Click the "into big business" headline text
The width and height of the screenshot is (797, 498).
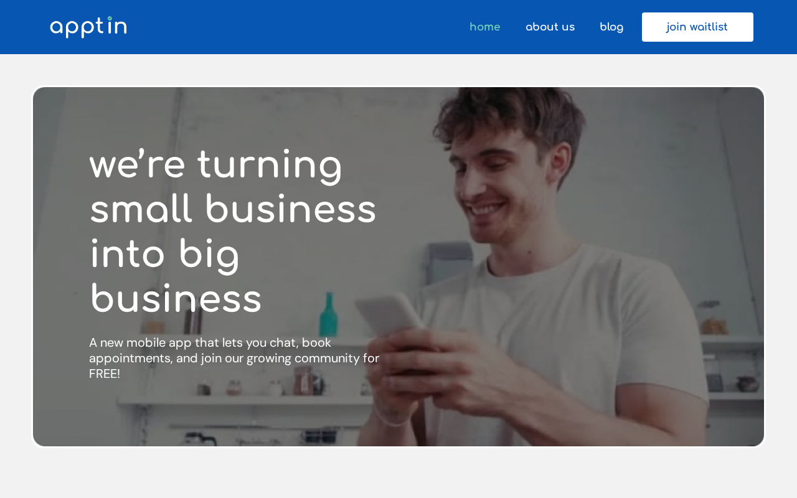coord(176,277)
